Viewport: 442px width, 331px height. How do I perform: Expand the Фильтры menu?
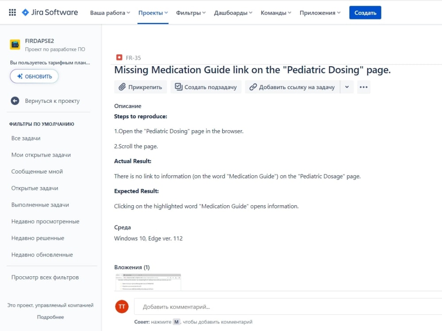(x=191, y=13)
